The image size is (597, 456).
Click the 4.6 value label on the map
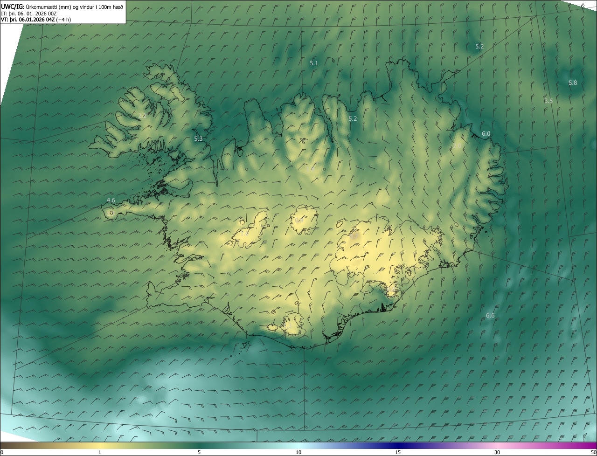tap(111, 200)
